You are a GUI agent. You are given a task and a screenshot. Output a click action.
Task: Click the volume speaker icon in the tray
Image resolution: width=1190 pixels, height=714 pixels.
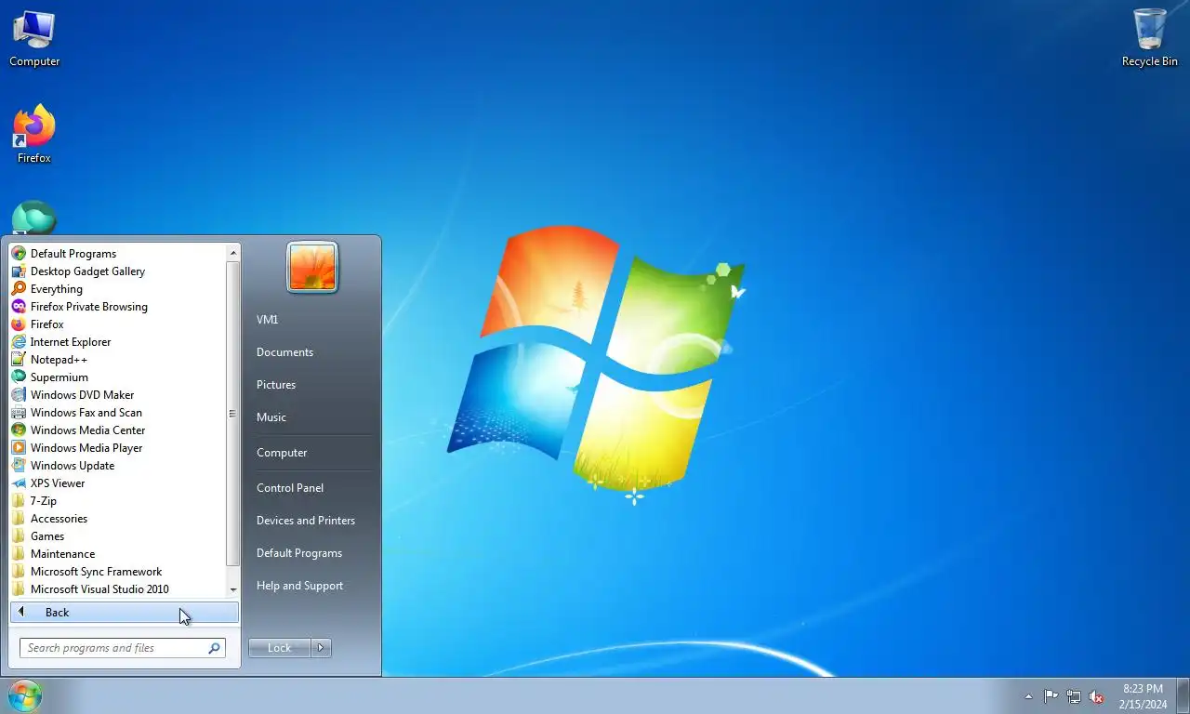click(1096, 696)
